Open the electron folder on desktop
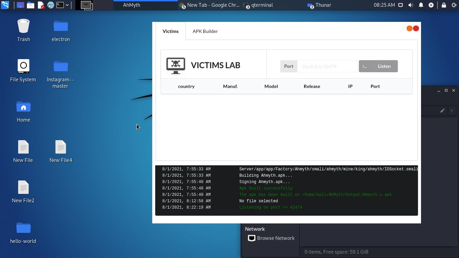Image resolution: width=459 pixels, height=258 pixels. point(61,30)
